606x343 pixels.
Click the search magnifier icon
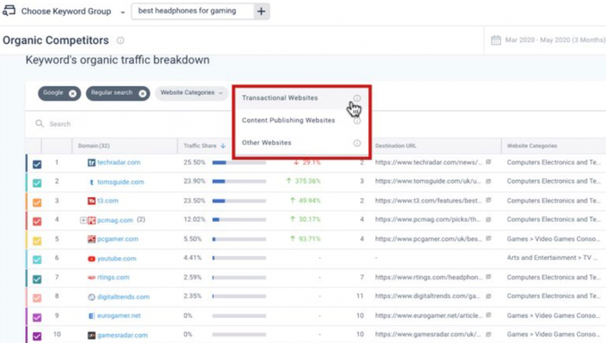click(x=39, y=123)
